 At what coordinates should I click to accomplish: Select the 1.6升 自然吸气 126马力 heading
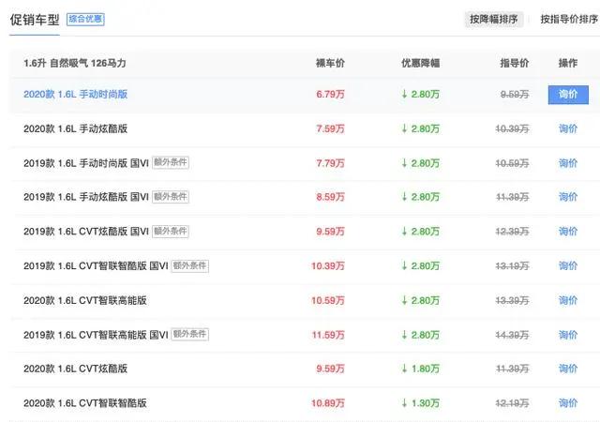pyautogui.click(x=75, y=63)
